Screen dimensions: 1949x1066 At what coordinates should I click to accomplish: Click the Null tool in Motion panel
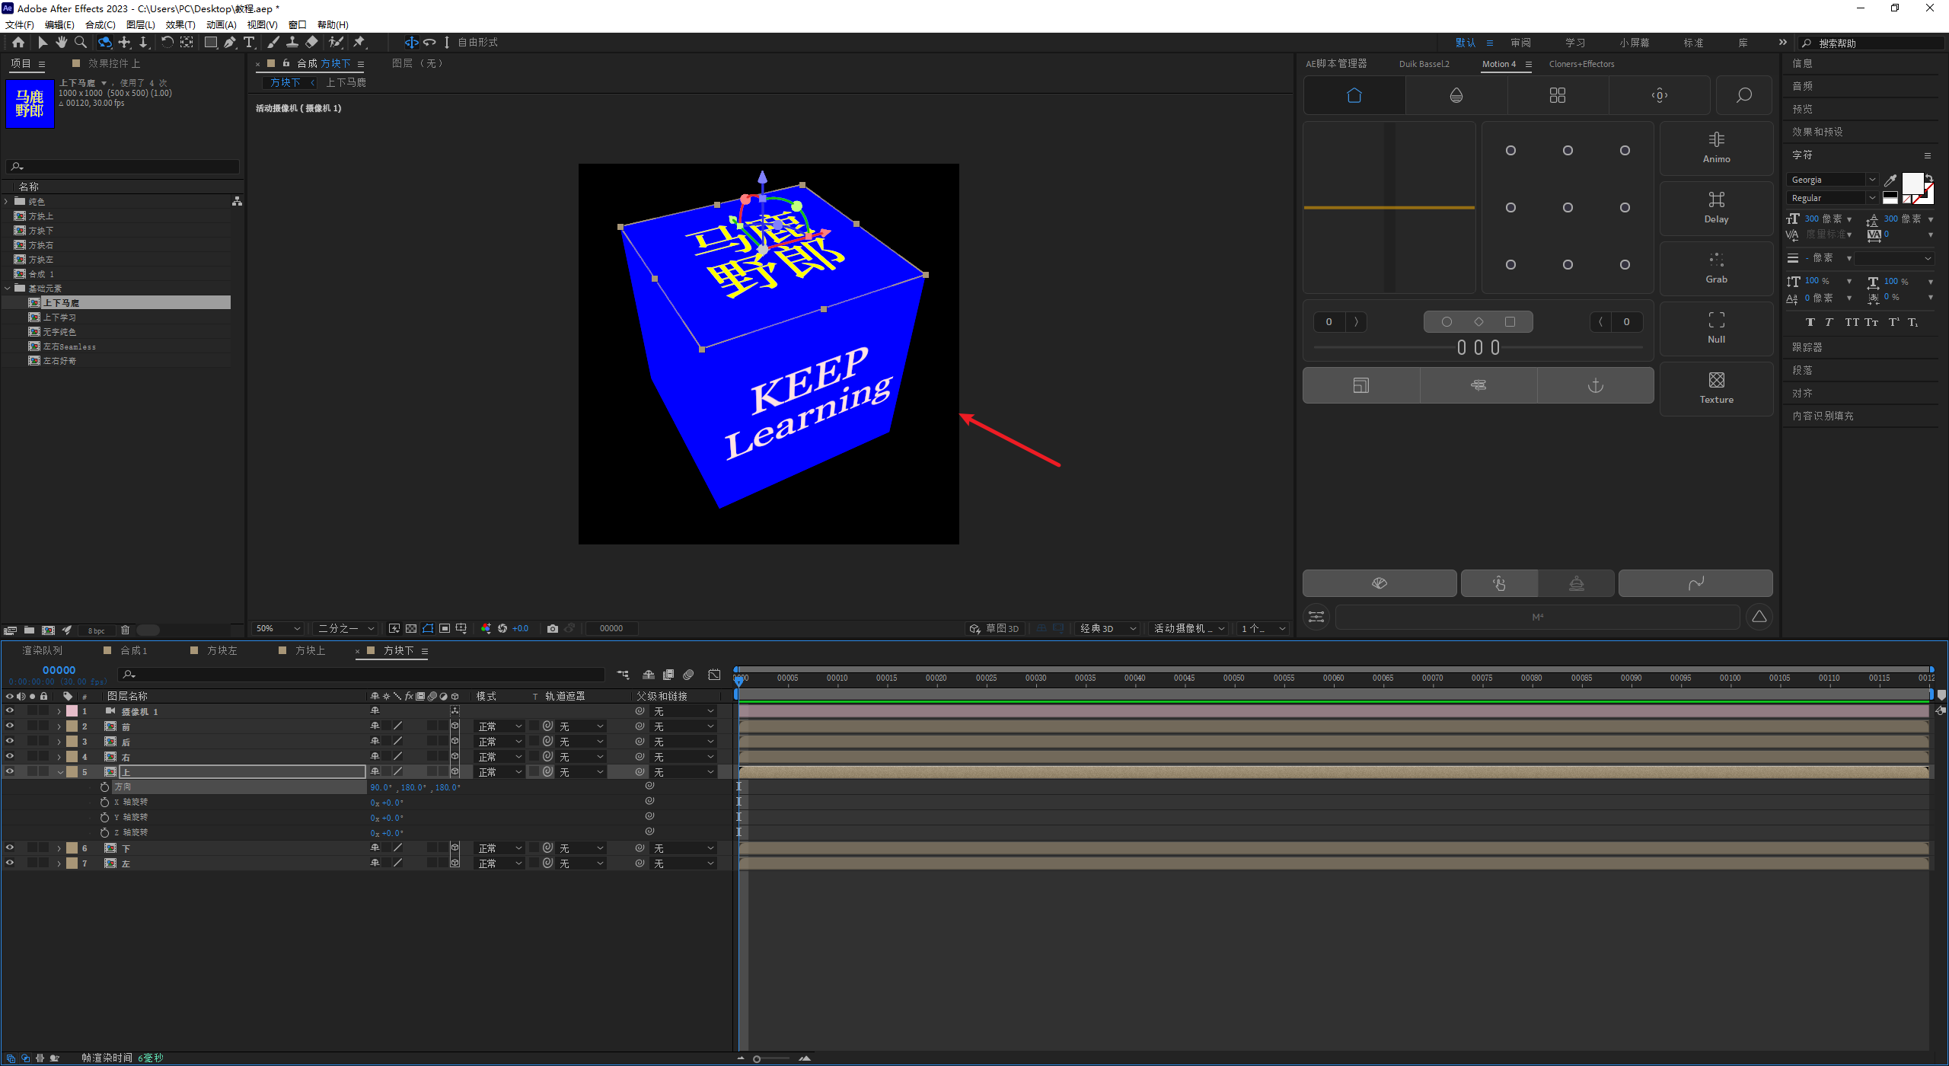[x=1716, y=327]
